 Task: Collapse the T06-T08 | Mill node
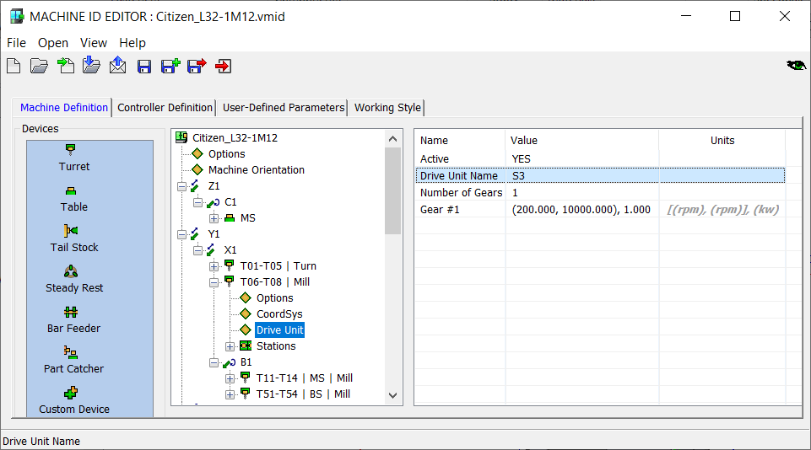tap(214, 282)
